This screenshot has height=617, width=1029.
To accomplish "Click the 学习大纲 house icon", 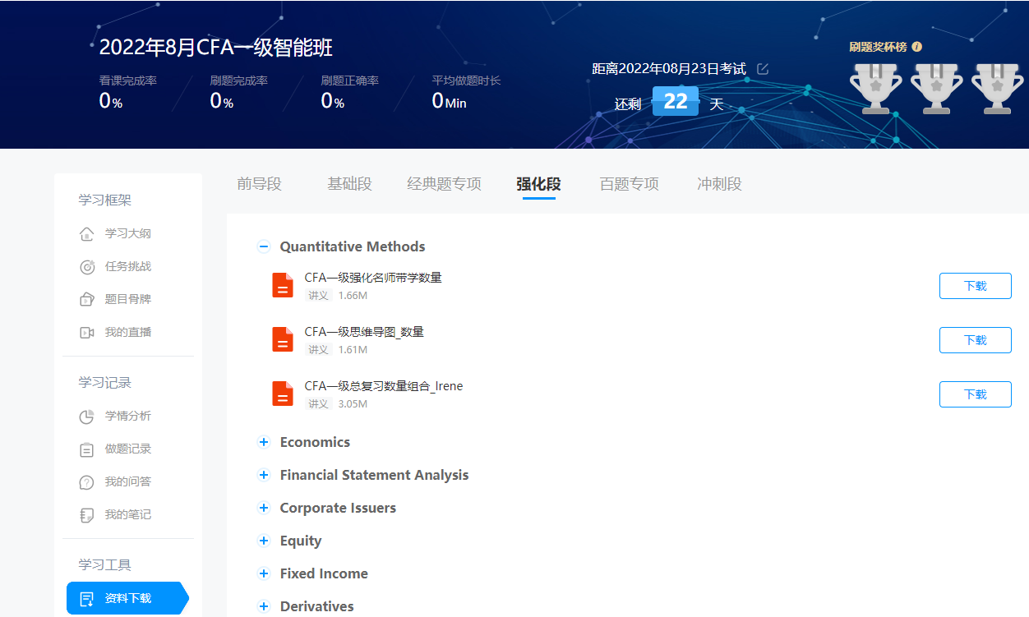I will coord(87,234).
